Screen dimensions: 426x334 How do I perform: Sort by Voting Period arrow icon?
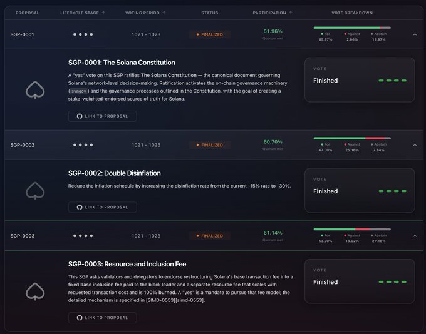click(x=164, y=13)
